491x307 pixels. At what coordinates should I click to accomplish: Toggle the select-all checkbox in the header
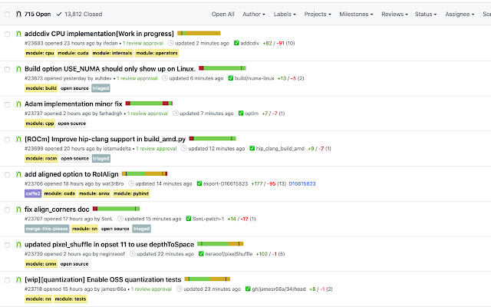click(7, 14)
